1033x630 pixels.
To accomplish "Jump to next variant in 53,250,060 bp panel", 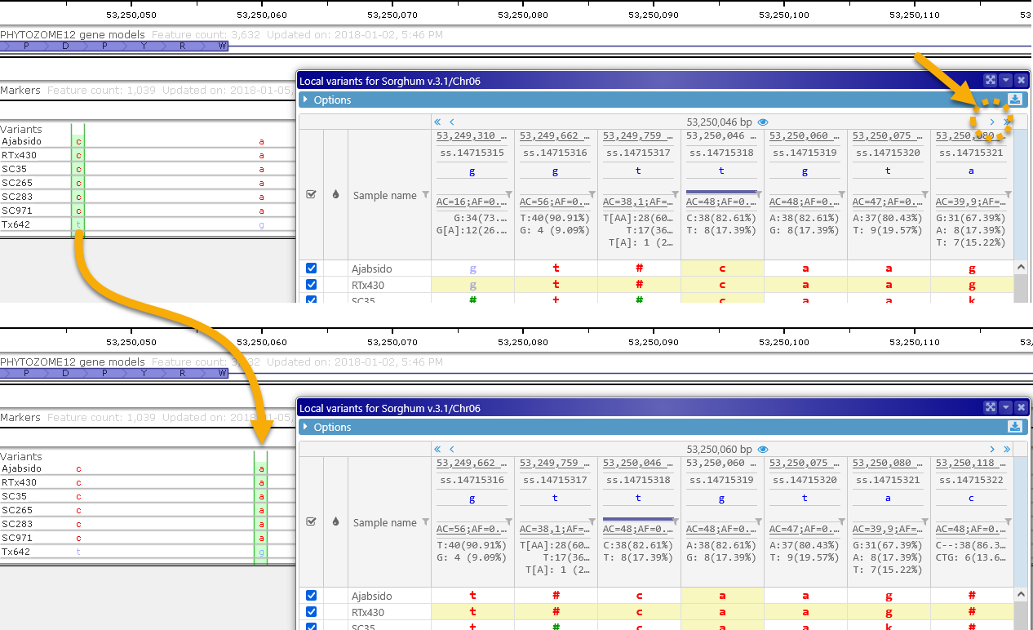I will click(992, 449).
